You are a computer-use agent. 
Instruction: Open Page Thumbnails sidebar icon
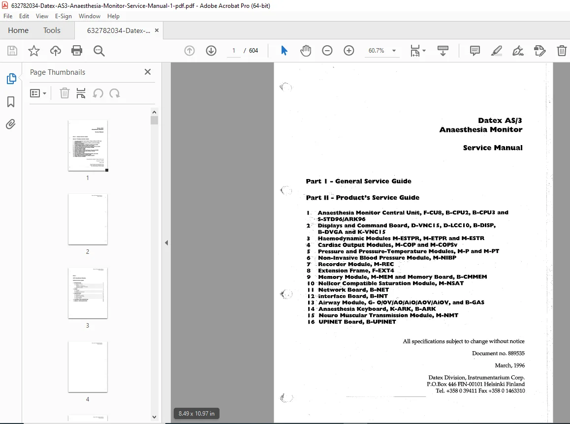pos(11,79)
